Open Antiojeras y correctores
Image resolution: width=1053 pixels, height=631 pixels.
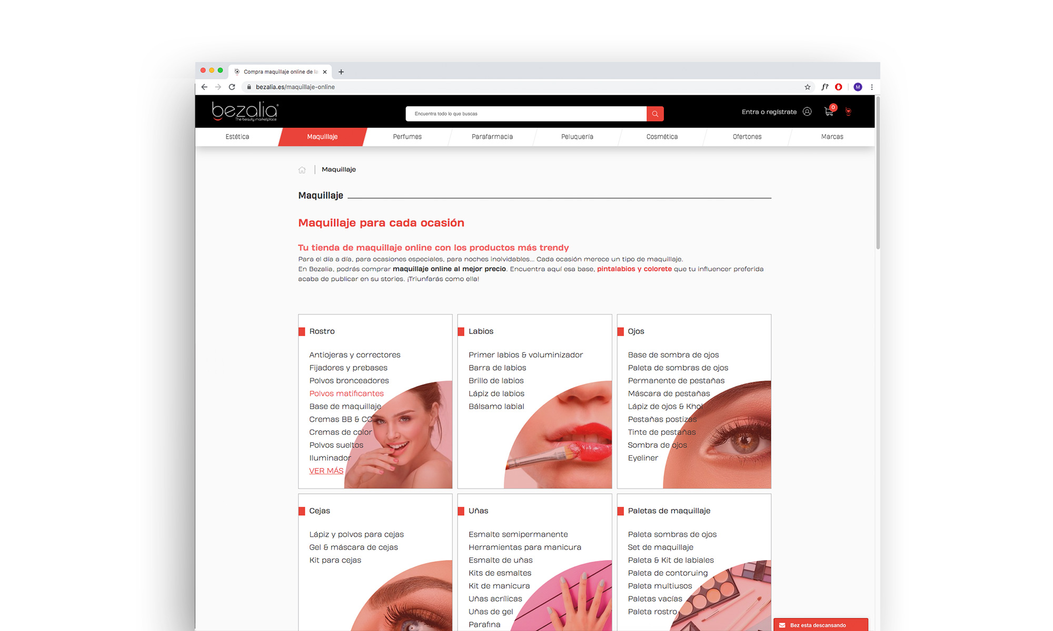[355, 355]
